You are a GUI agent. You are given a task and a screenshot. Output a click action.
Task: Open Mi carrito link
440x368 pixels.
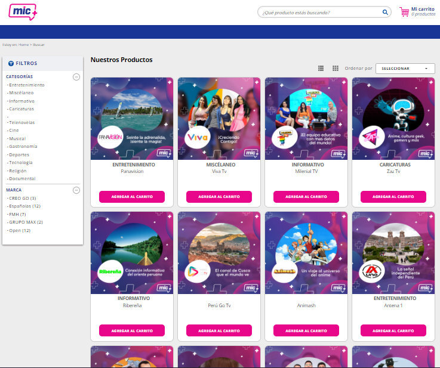click(x=423, y=9)
